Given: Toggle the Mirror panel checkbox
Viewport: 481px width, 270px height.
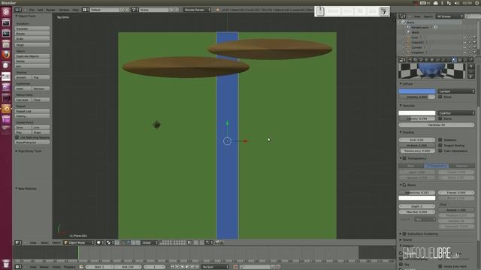Looking at the screenshot, I should coord(404,185).
